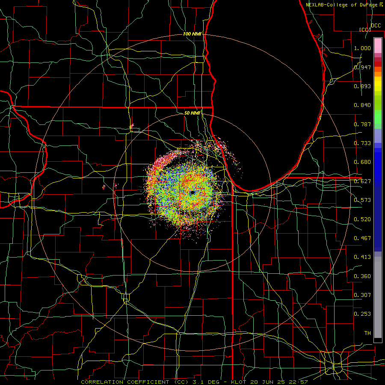Image resolution: width=385 pixels, height=385 pixels.
Task: Select the 0.627 scale value
Action: pyautogui.click(x=362, y=181)
